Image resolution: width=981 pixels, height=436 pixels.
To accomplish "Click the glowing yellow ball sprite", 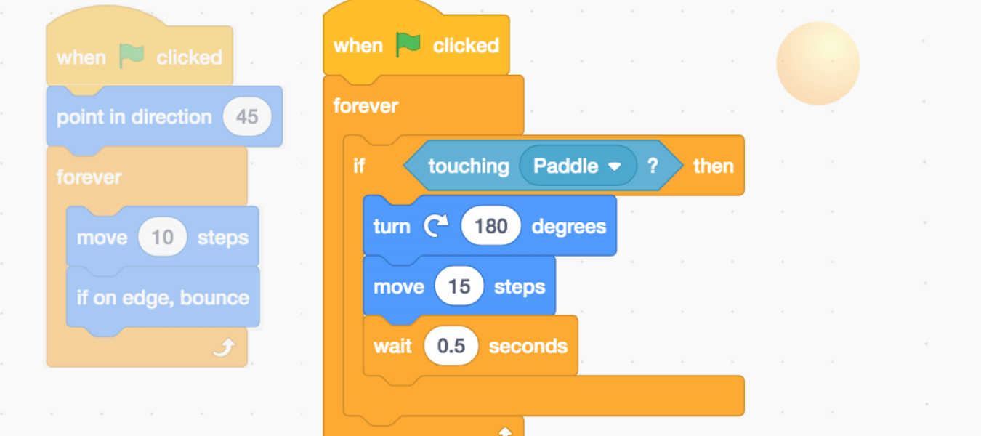I will coord(817,63).
